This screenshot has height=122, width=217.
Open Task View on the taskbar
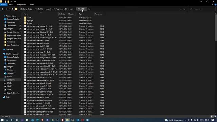click(17, 120)
